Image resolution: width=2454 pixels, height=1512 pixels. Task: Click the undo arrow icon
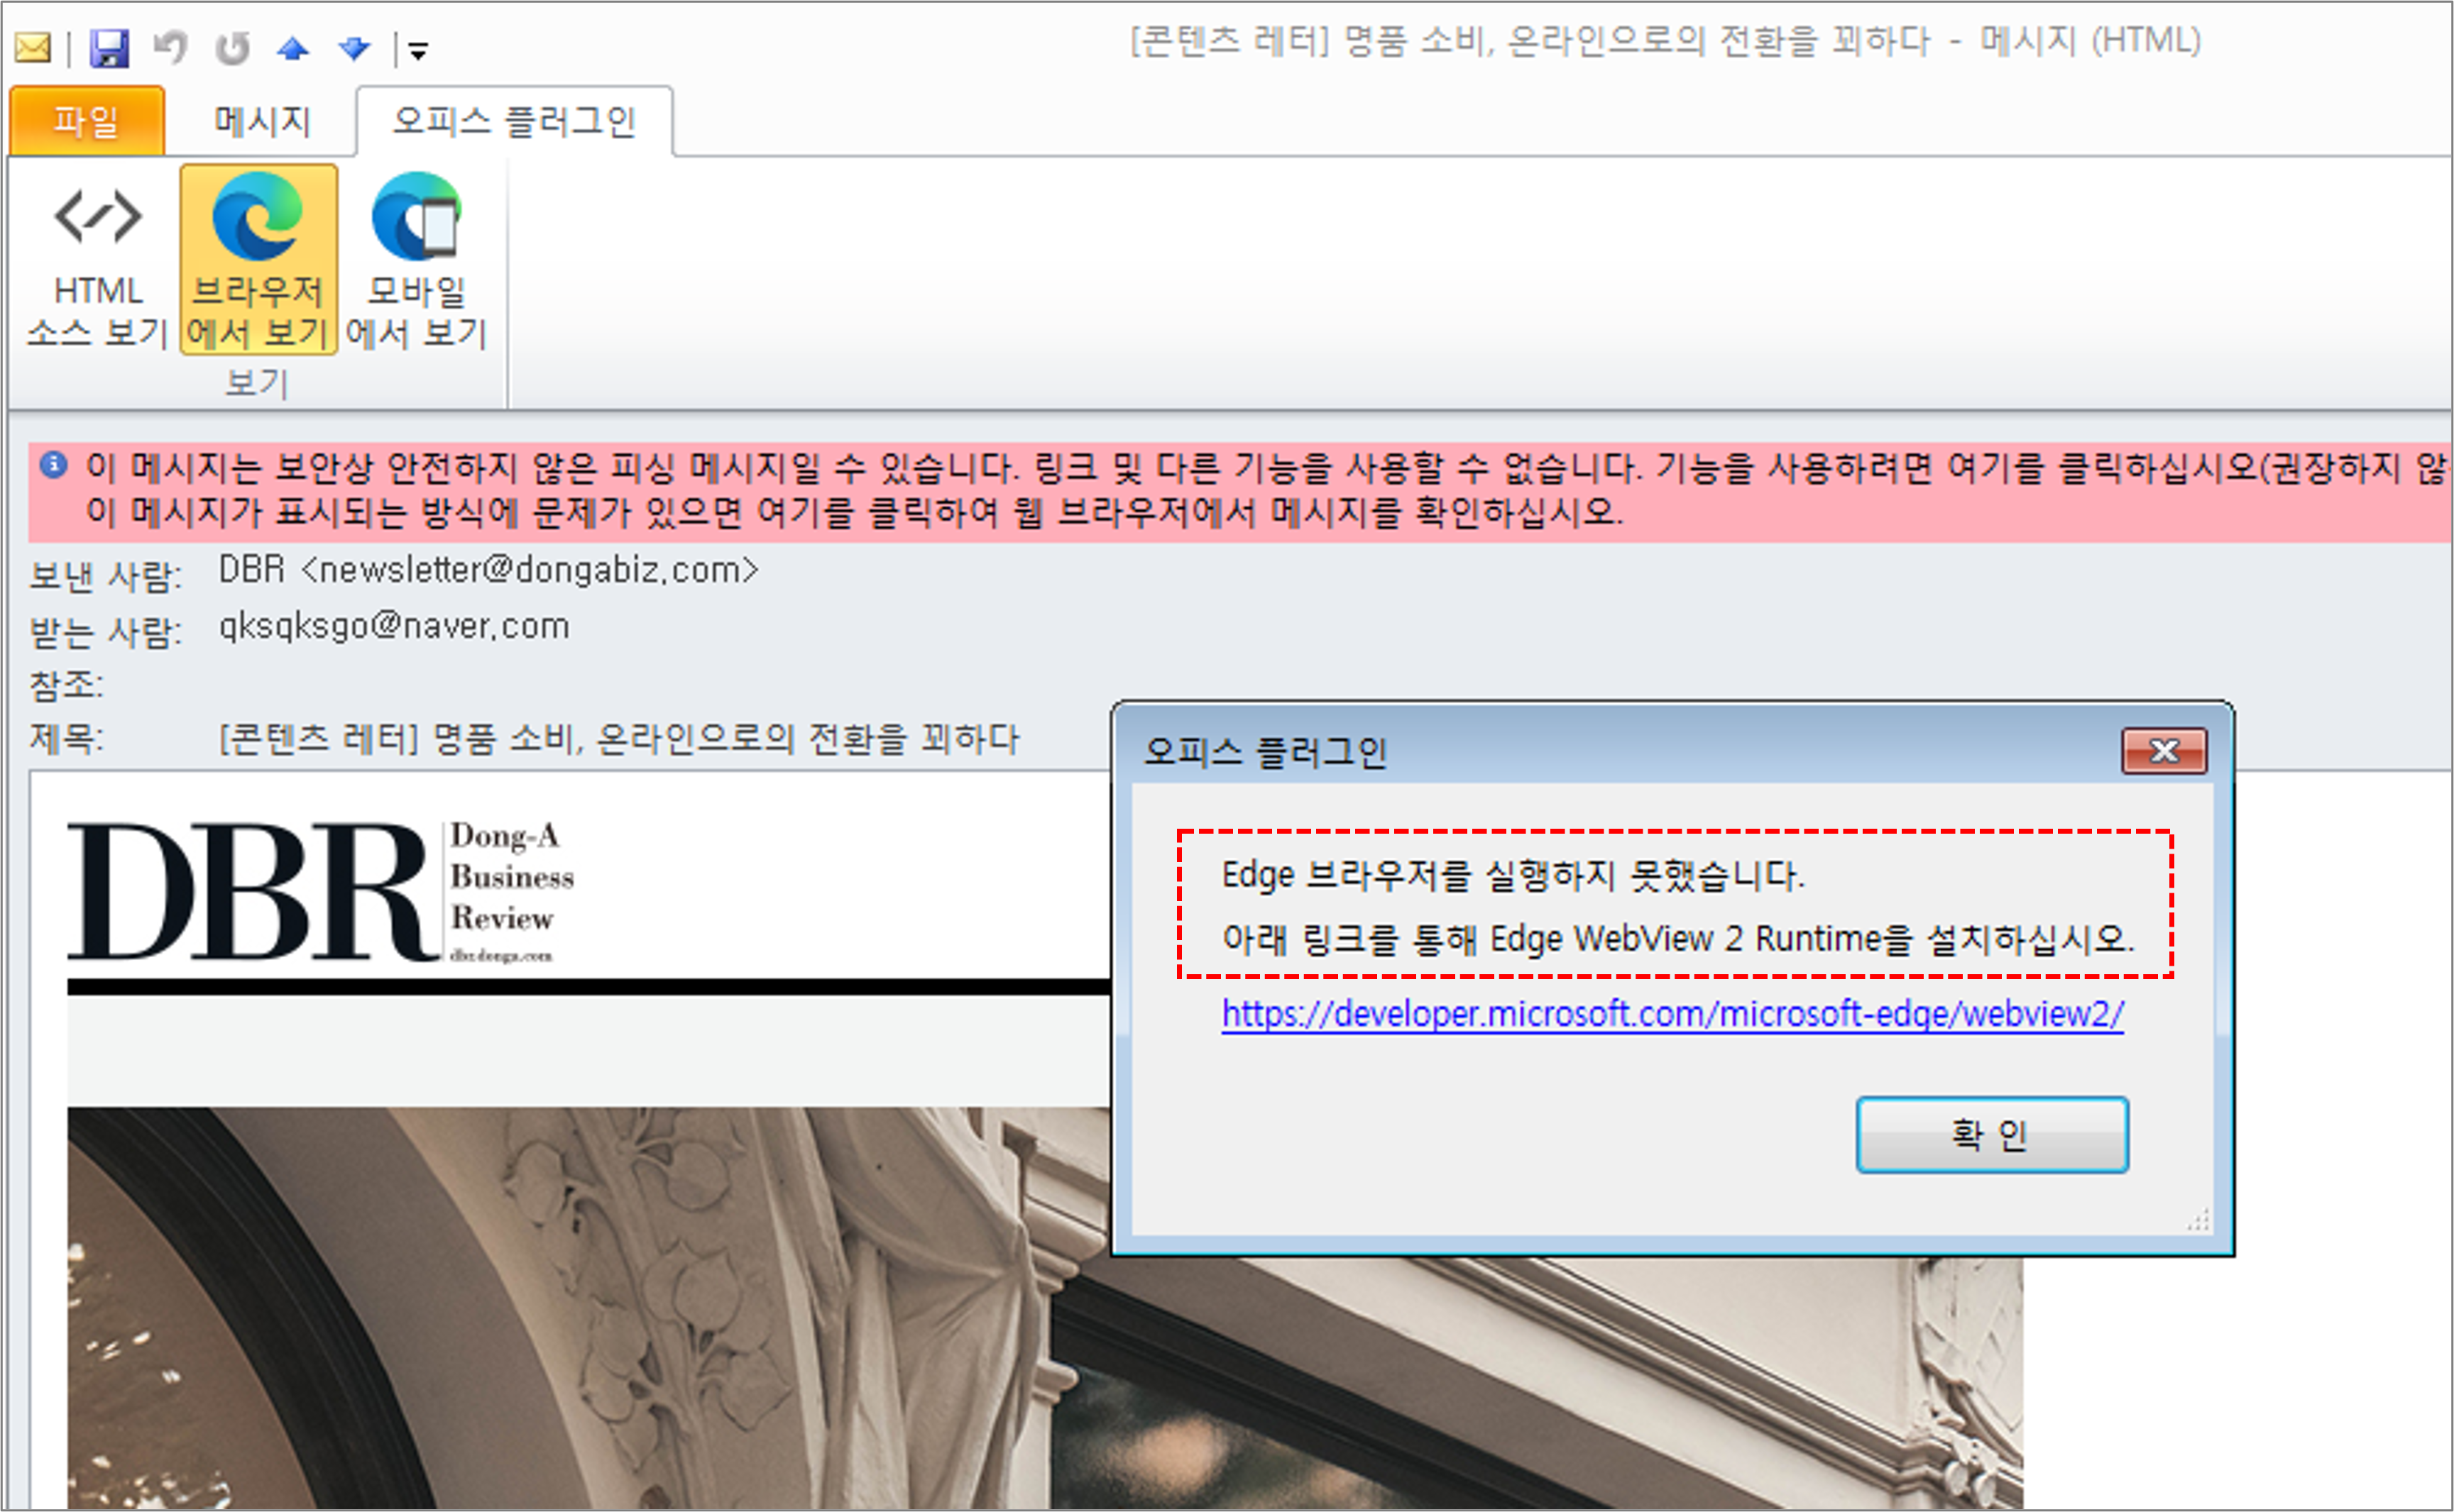click(170, 47)
